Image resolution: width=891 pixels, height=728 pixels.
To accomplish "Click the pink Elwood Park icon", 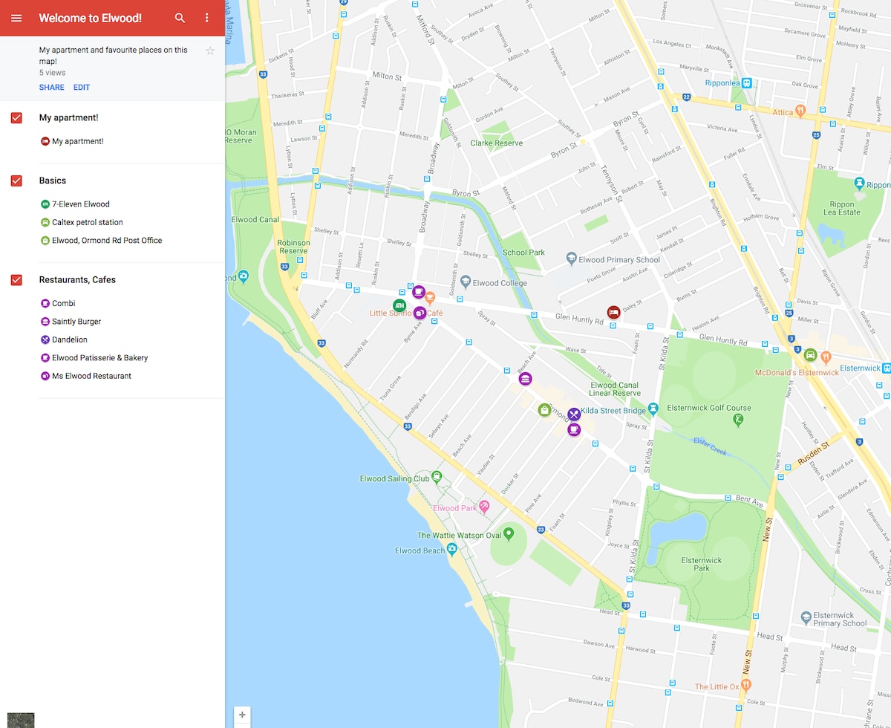I will click(x=484, y=507).
